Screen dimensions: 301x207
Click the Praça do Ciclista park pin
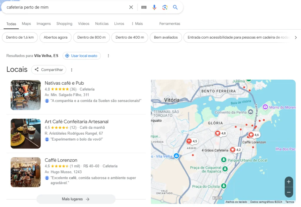[x=224, y=186]
